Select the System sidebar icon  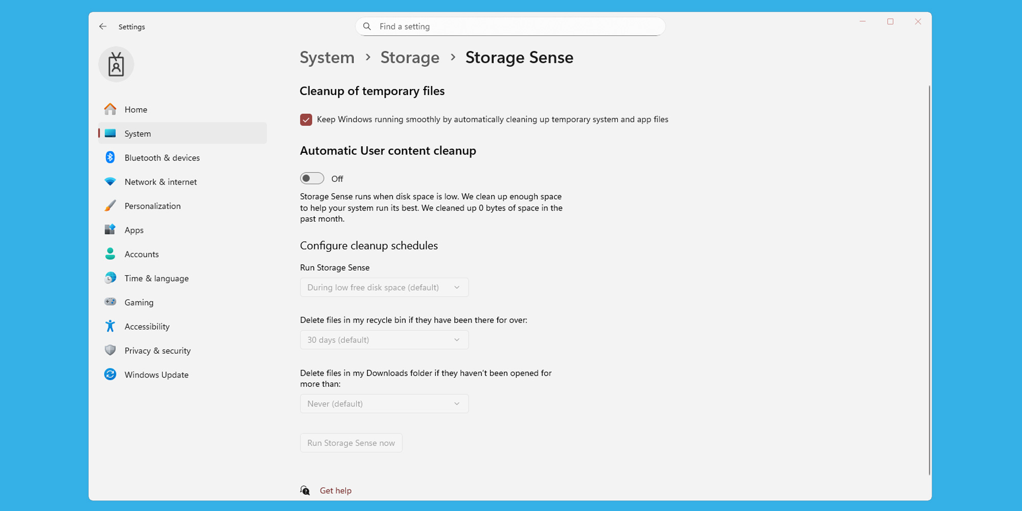click(x=110, y=133)
